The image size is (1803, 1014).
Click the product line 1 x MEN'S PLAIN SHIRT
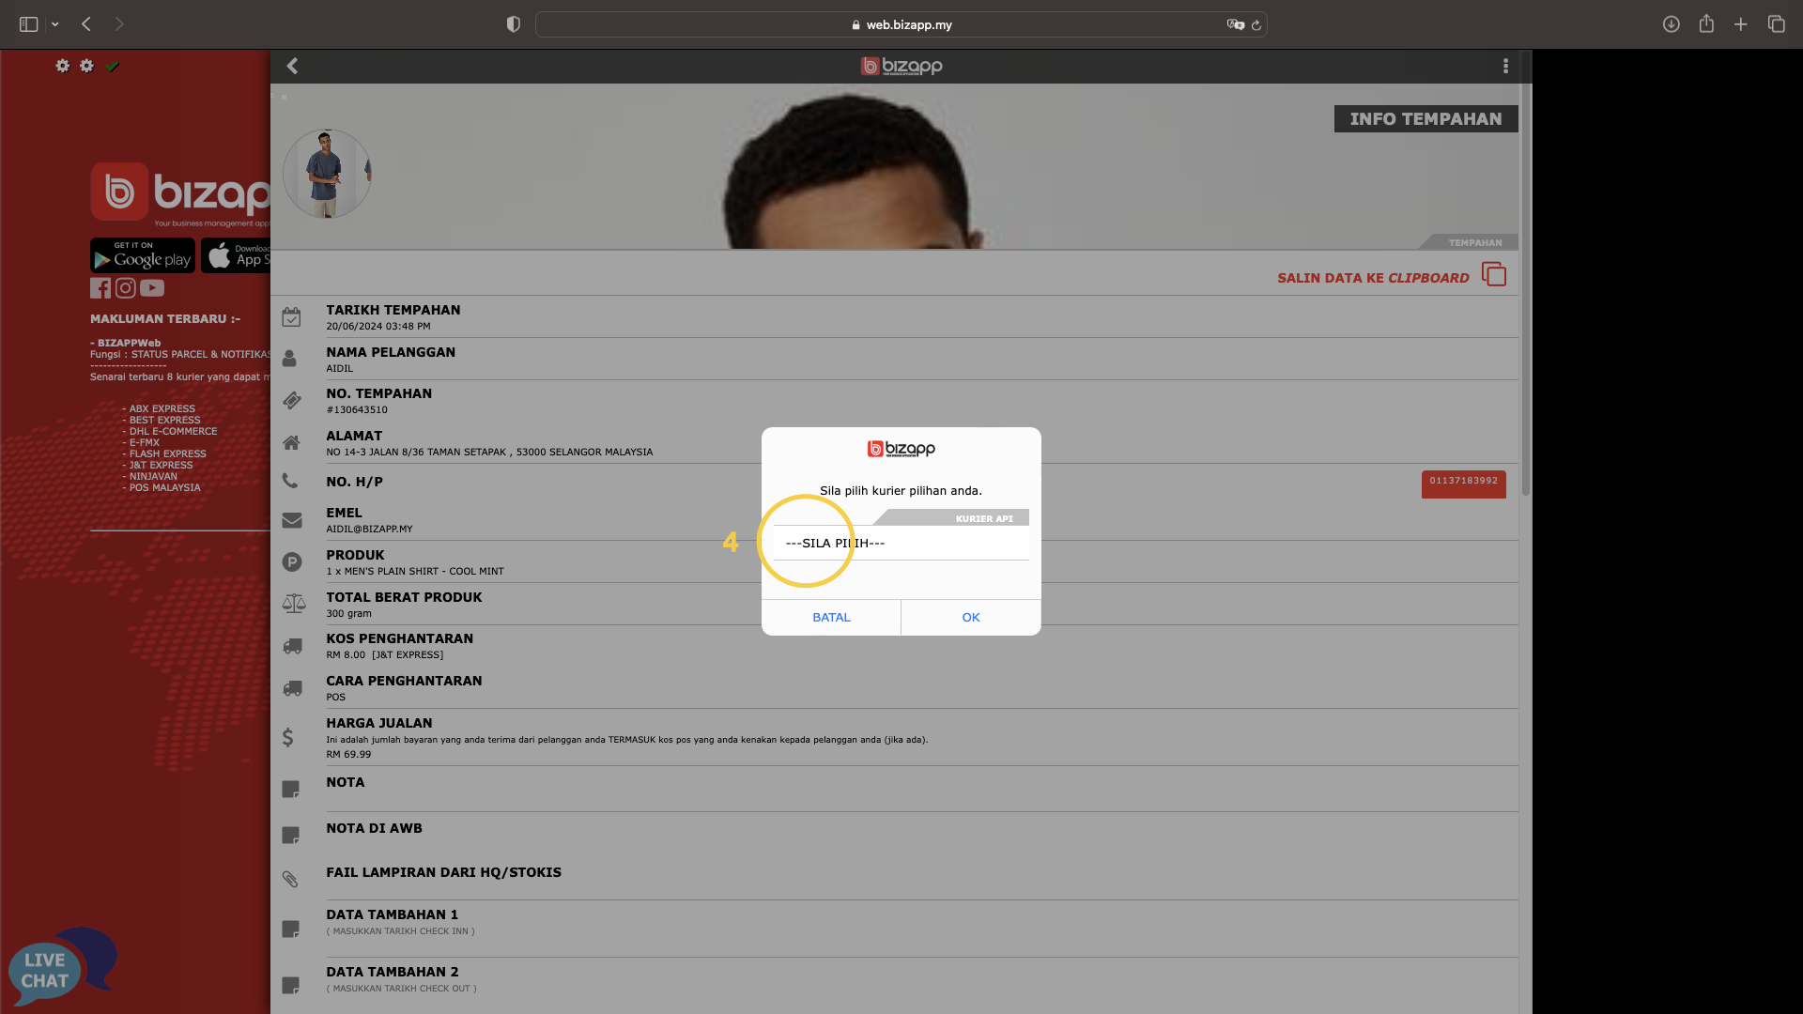(x=415, y=572)
